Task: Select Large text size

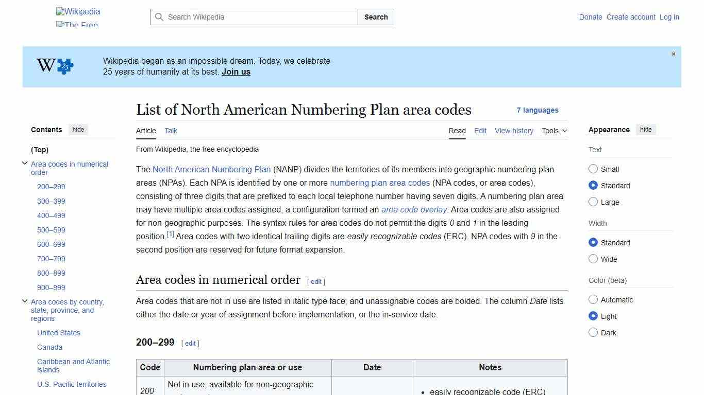Action: [x=593, y=202]
